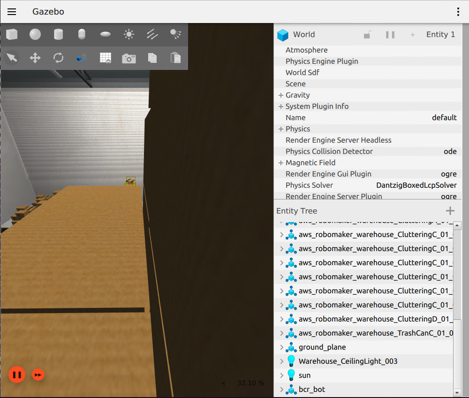Screen dimensions: 469x398
Task: Expand the ClutteringD_01 entity
Action: [281, 319]
